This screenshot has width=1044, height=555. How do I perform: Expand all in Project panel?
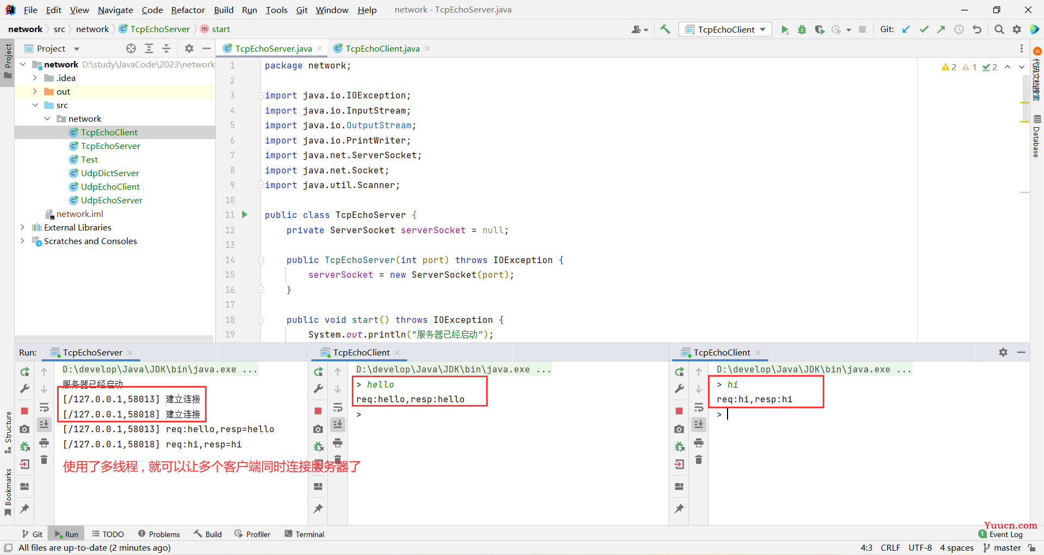(x=149, y=48)
